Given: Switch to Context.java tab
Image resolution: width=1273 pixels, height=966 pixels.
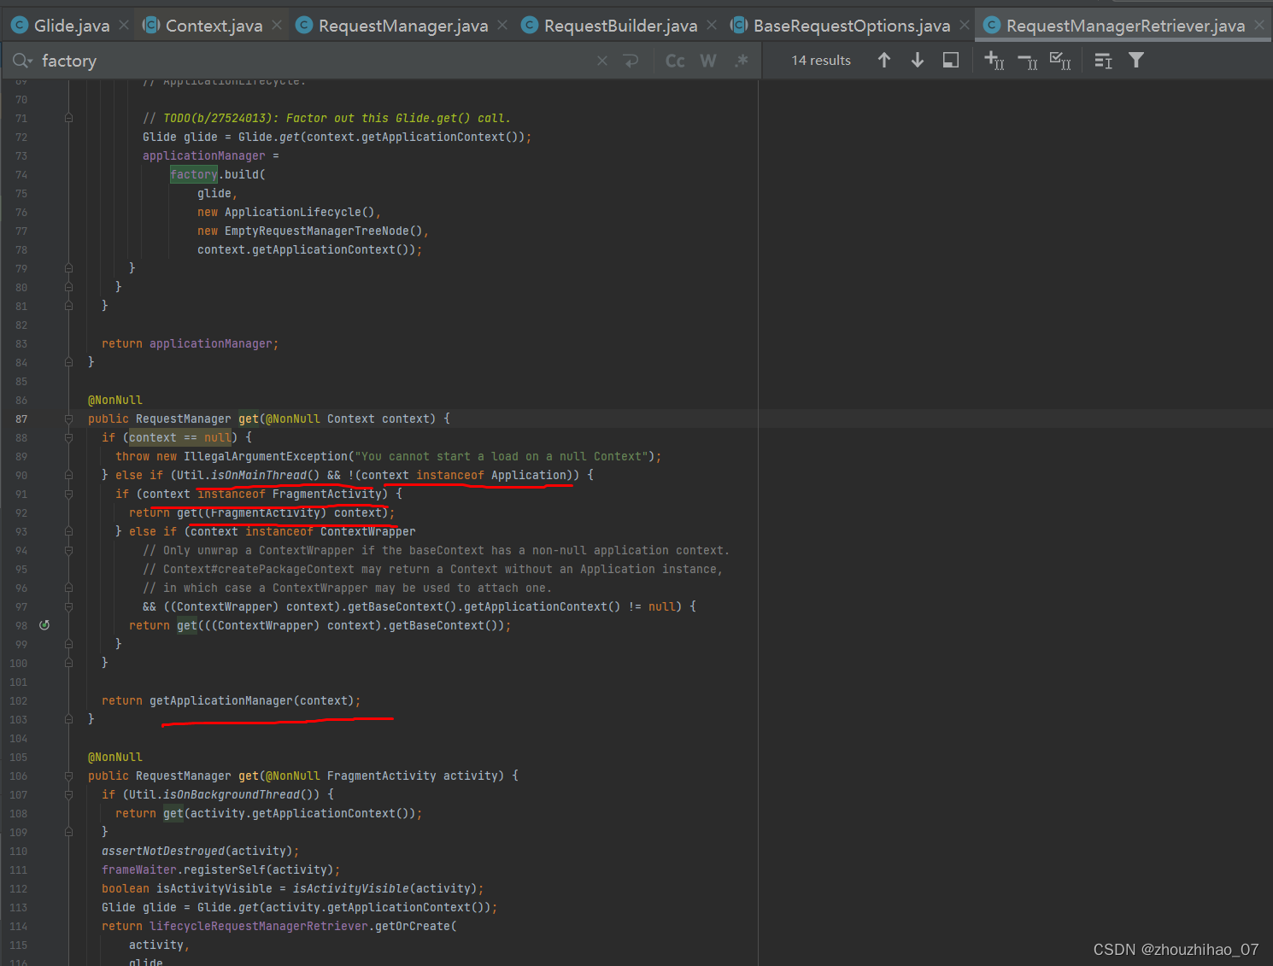Looking at the screenshot, I should (214, 26).
